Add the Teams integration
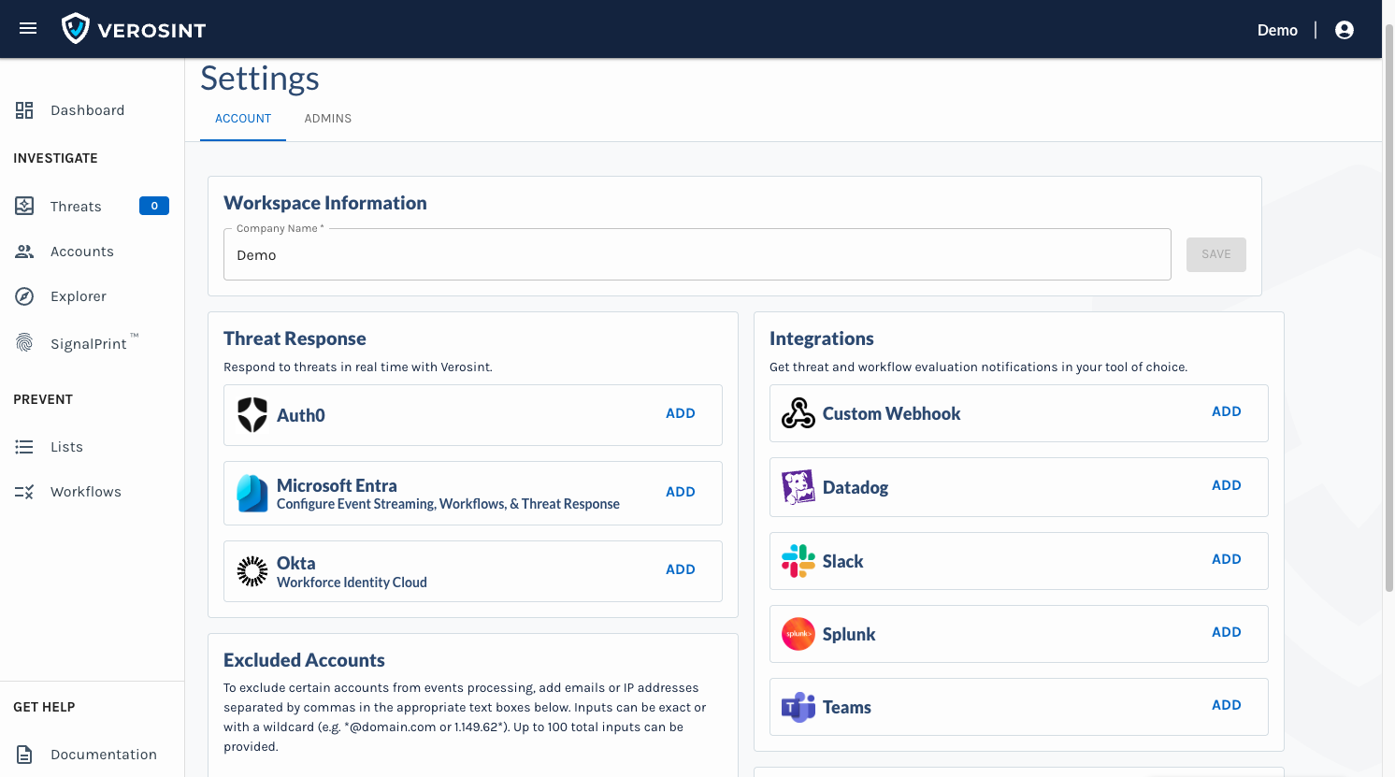This screenshot has height=777, width=1395. click(1227, 705)
